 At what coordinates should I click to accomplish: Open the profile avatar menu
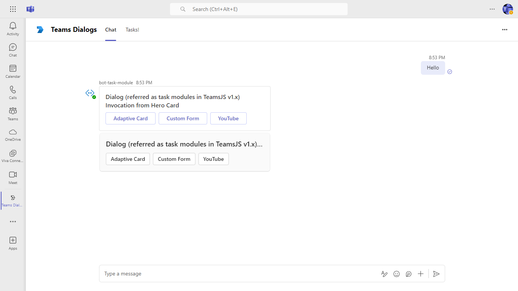pyautogui.click(x=508, y=9)
